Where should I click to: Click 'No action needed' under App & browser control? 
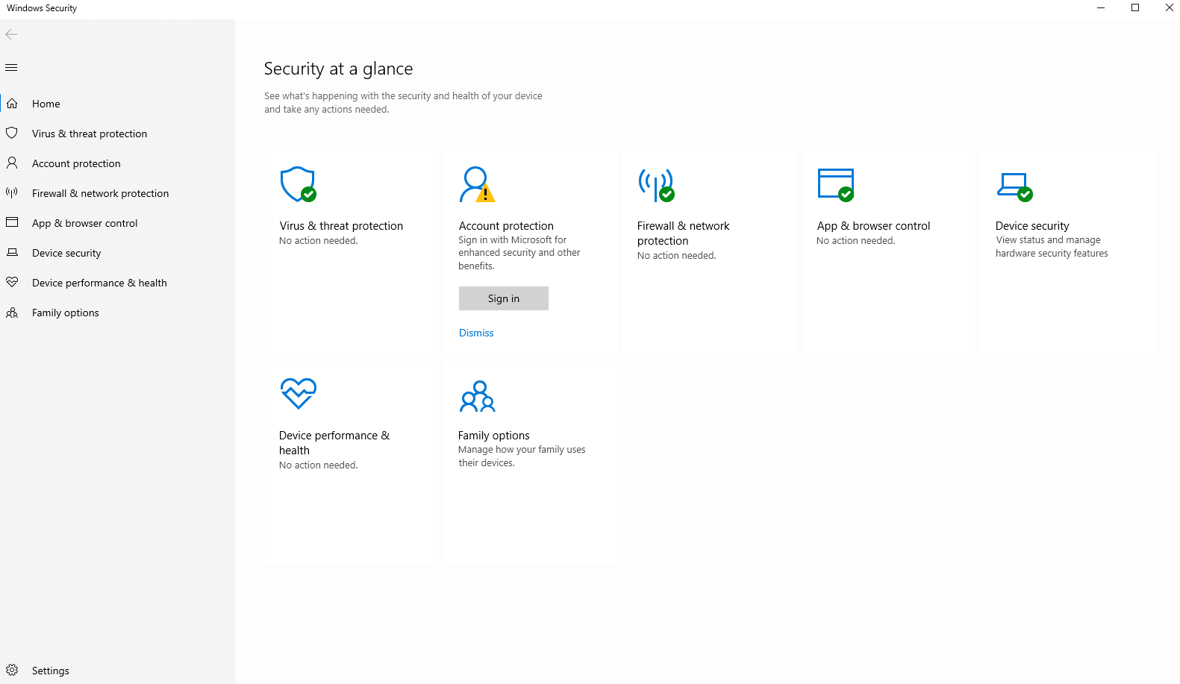point(856,241)
